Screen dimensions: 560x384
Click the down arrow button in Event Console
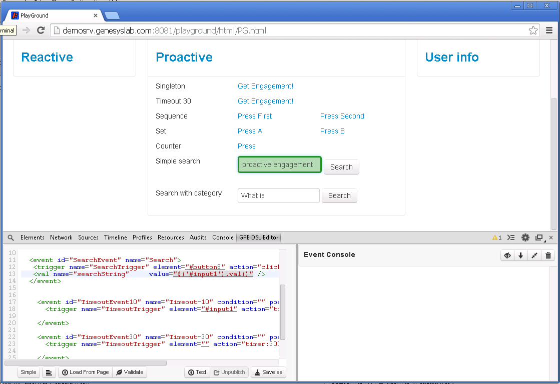coord(520,255)
